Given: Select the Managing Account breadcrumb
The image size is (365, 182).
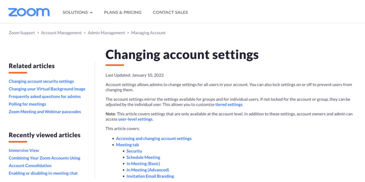Looking at the screenshot, I should (148, 33).
